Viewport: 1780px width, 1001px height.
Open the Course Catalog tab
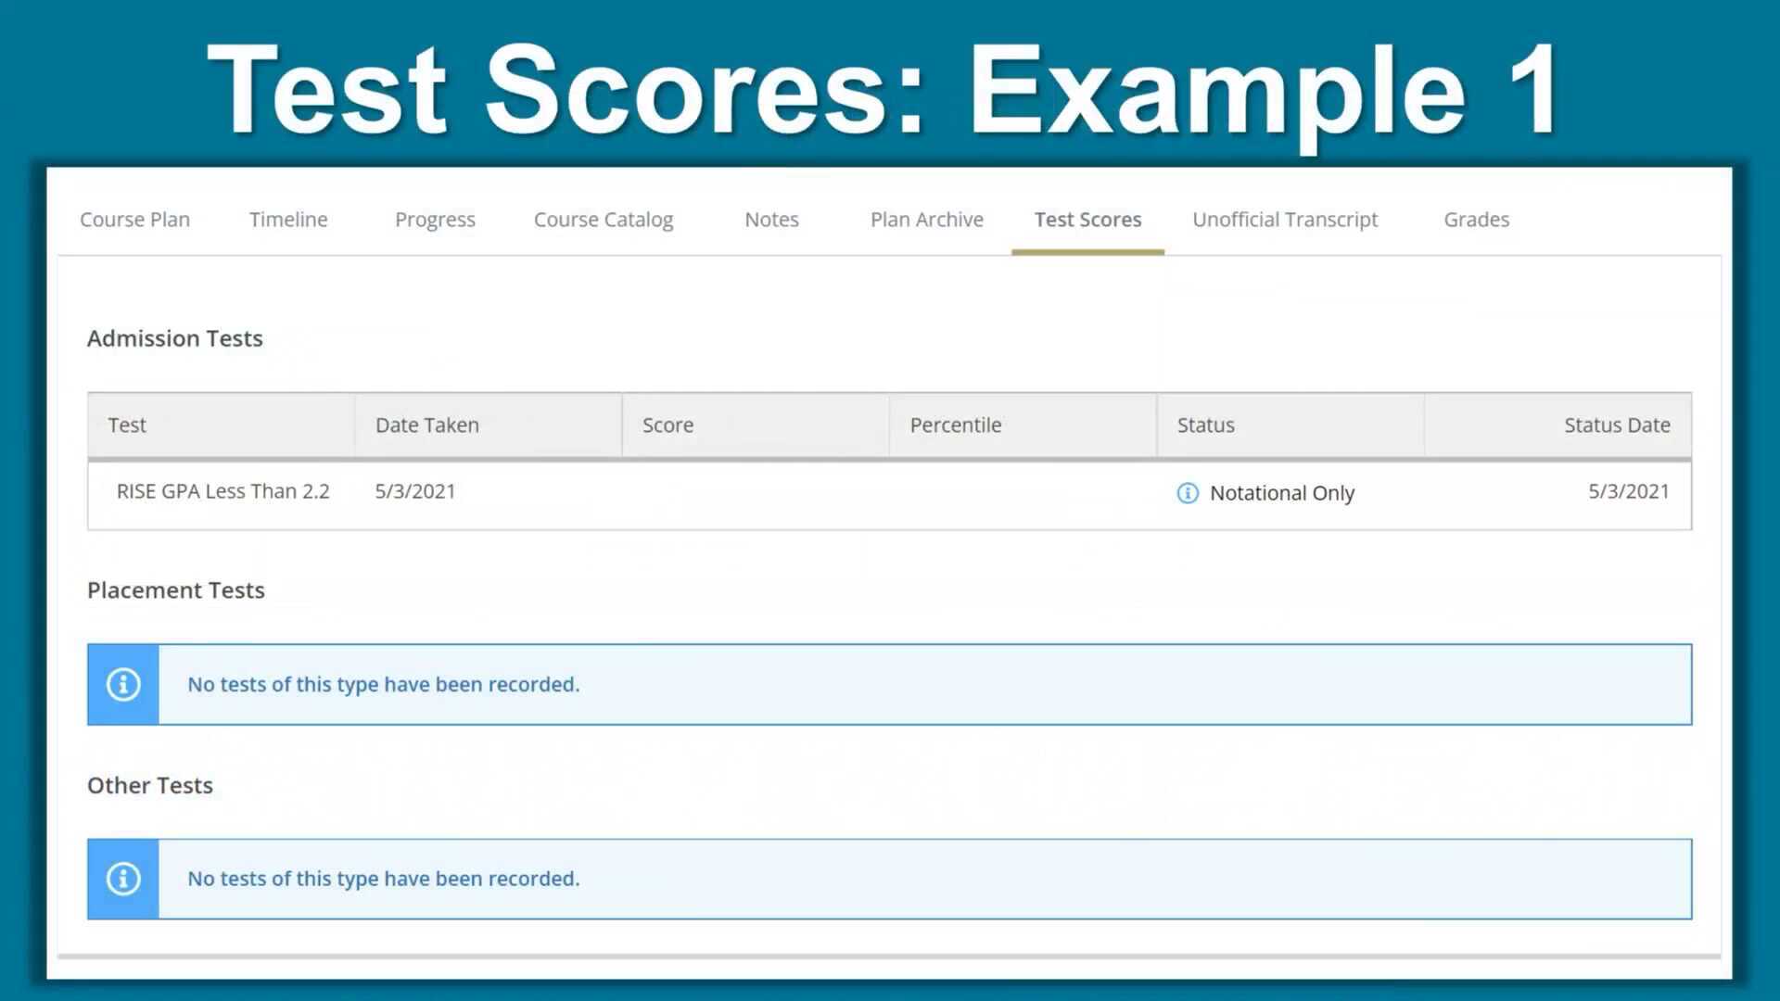[x=603, y=220]
